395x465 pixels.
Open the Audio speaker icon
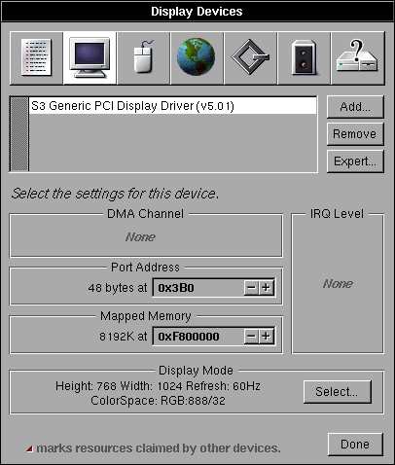tap(304, 58)
